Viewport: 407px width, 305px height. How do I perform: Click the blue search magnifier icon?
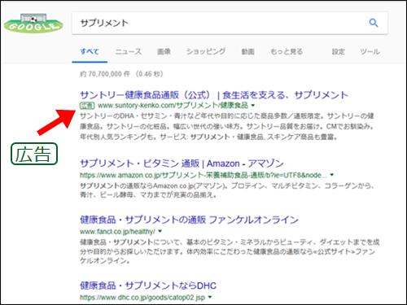(374, 23)
